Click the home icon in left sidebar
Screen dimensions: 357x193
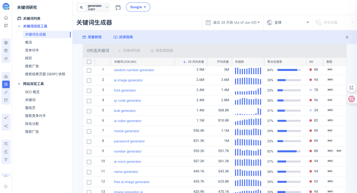(x=6, y=18)
